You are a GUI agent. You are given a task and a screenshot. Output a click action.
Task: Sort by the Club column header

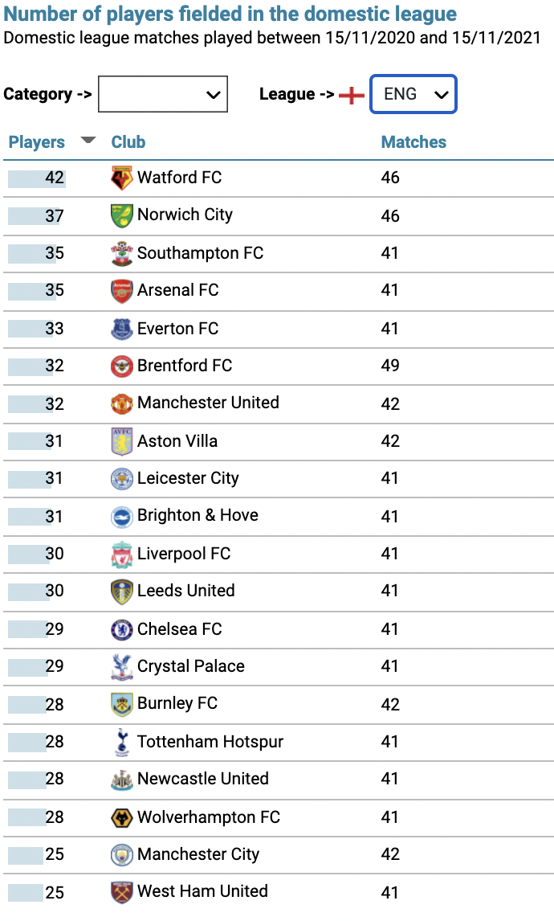pyautogui.click(x=128, y=142)
